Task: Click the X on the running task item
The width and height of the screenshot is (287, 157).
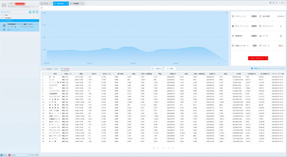Action: point(37,24)
